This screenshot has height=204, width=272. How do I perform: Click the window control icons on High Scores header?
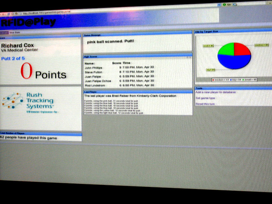189,57
